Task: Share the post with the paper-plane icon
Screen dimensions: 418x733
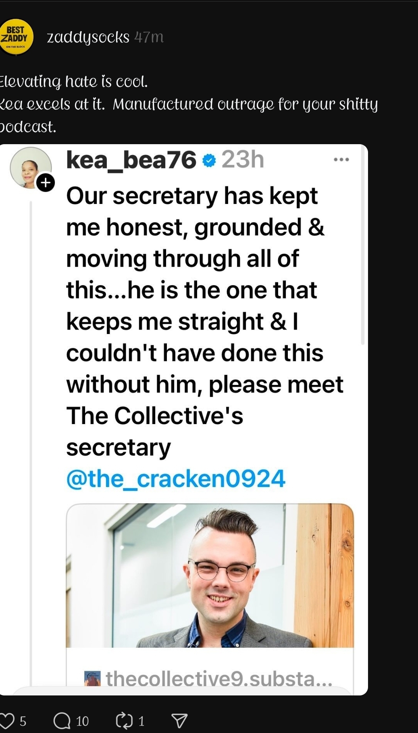Action: (x=179, y=720)
